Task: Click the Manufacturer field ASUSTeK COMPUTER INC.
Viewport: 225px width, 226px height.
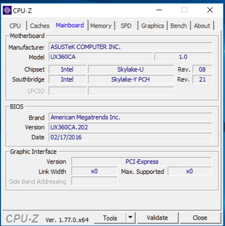Action: pos(130,47)
